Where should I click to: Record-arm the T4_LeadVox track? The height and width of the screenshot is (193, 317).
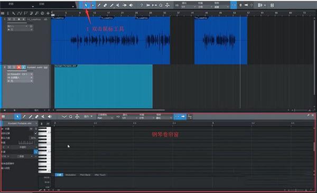19,19
